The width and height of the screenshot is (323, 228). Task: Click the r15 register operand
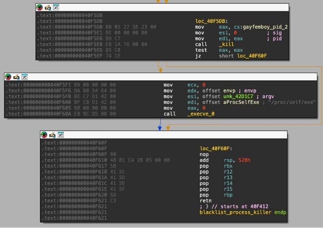(x=228, y=189)
